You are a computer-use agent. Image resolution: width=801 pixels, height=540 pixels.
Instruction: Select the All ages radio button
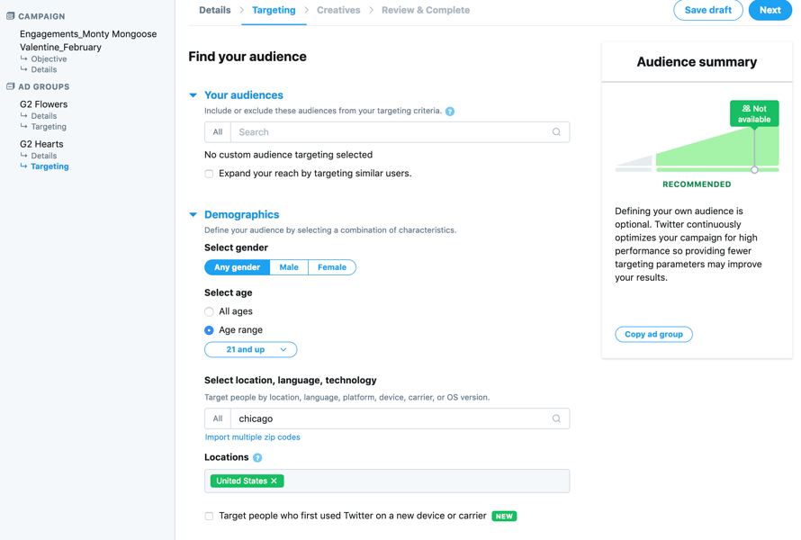tap(209, 311)
